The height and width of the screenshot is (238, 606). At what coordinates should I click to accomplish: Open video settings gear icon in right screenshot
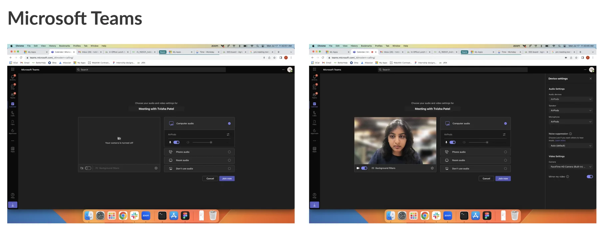coord(432,168)
